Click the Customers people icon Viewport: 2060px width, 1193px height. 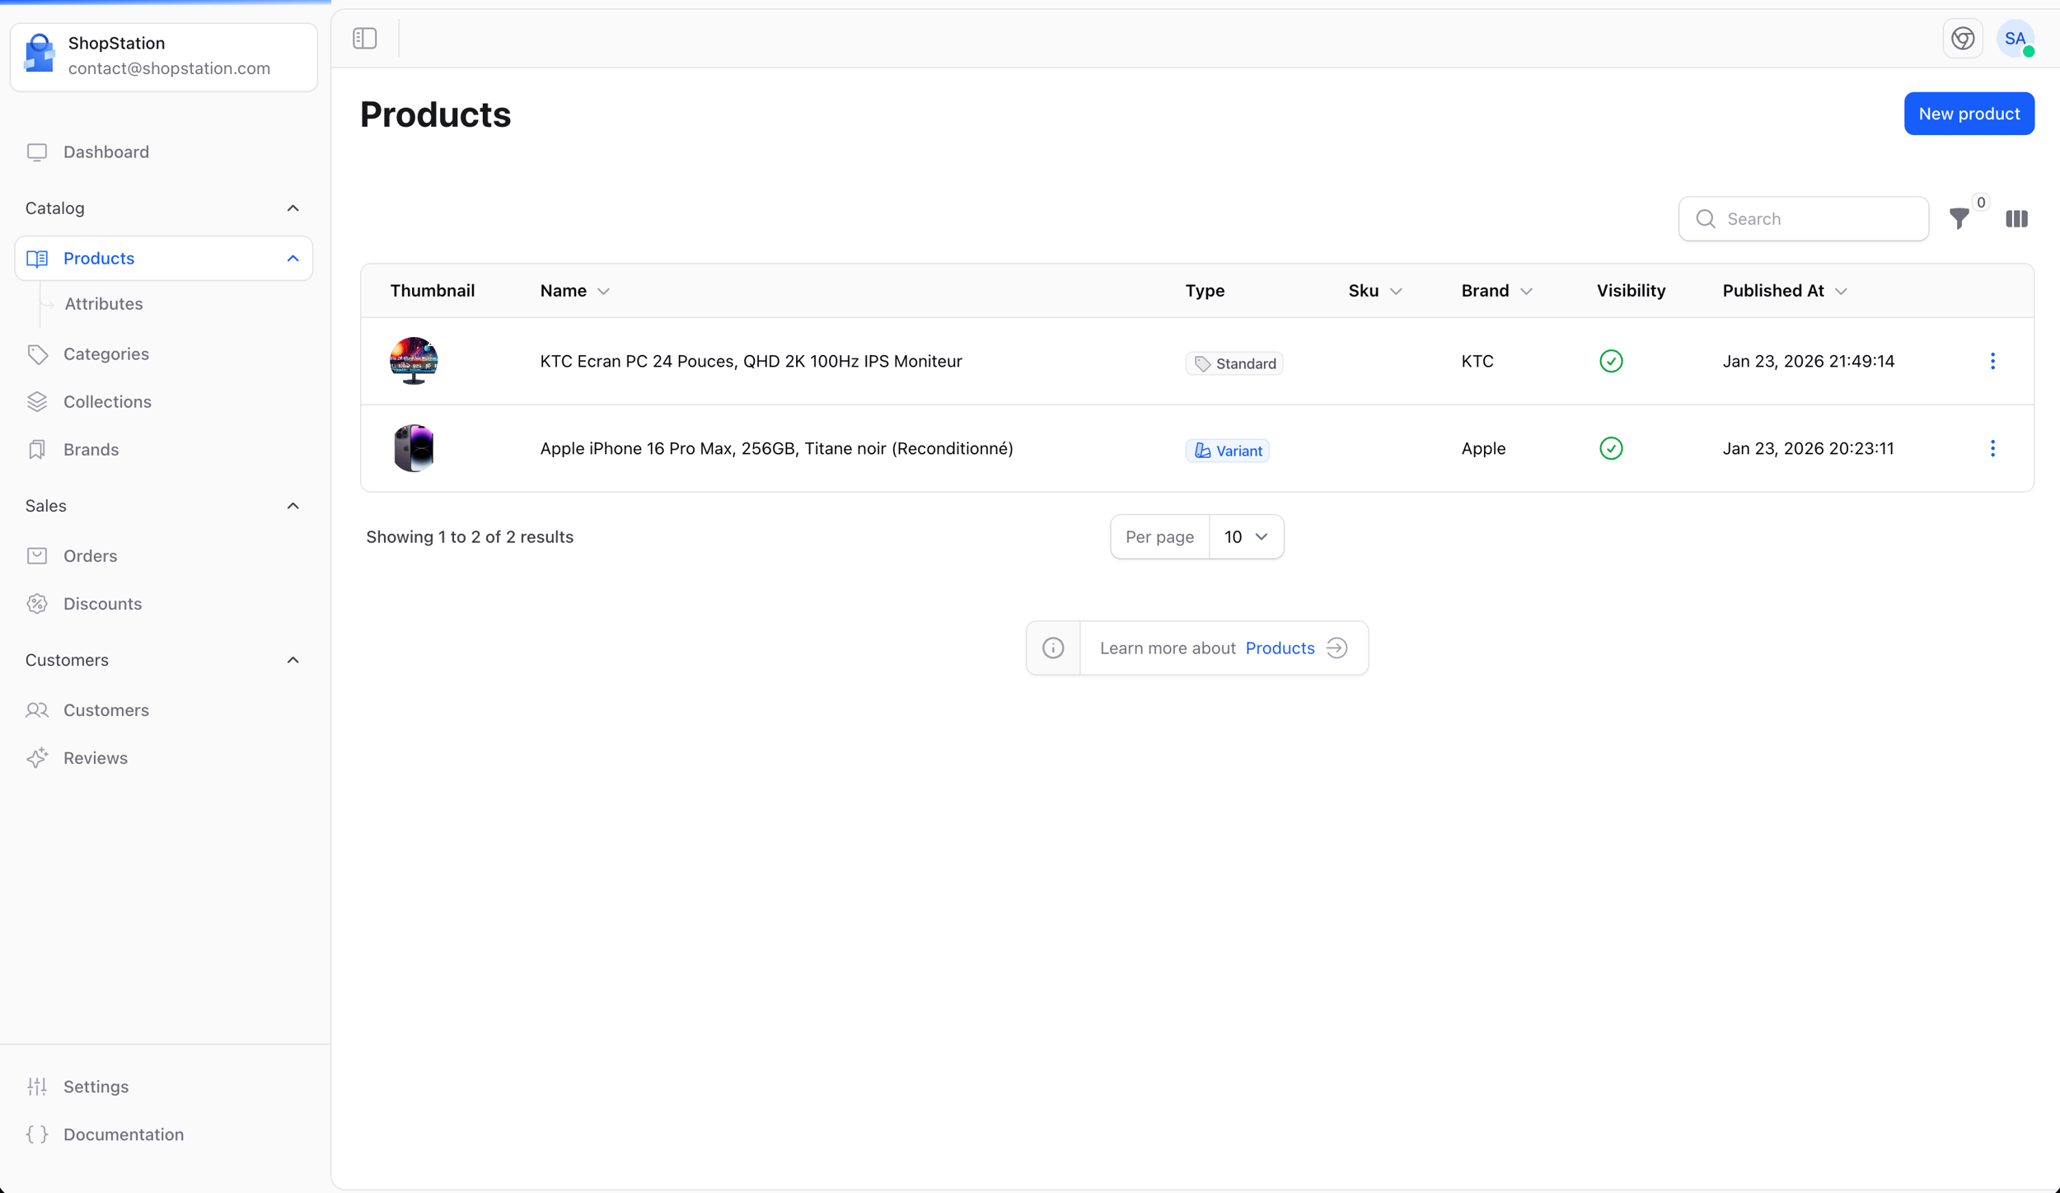tap(37, 709)
